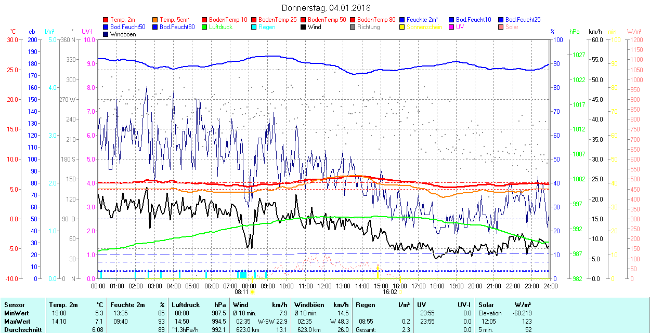Click the 16:02 sunset marker label
The image size is (650, 333).
(x=389, y=292)
